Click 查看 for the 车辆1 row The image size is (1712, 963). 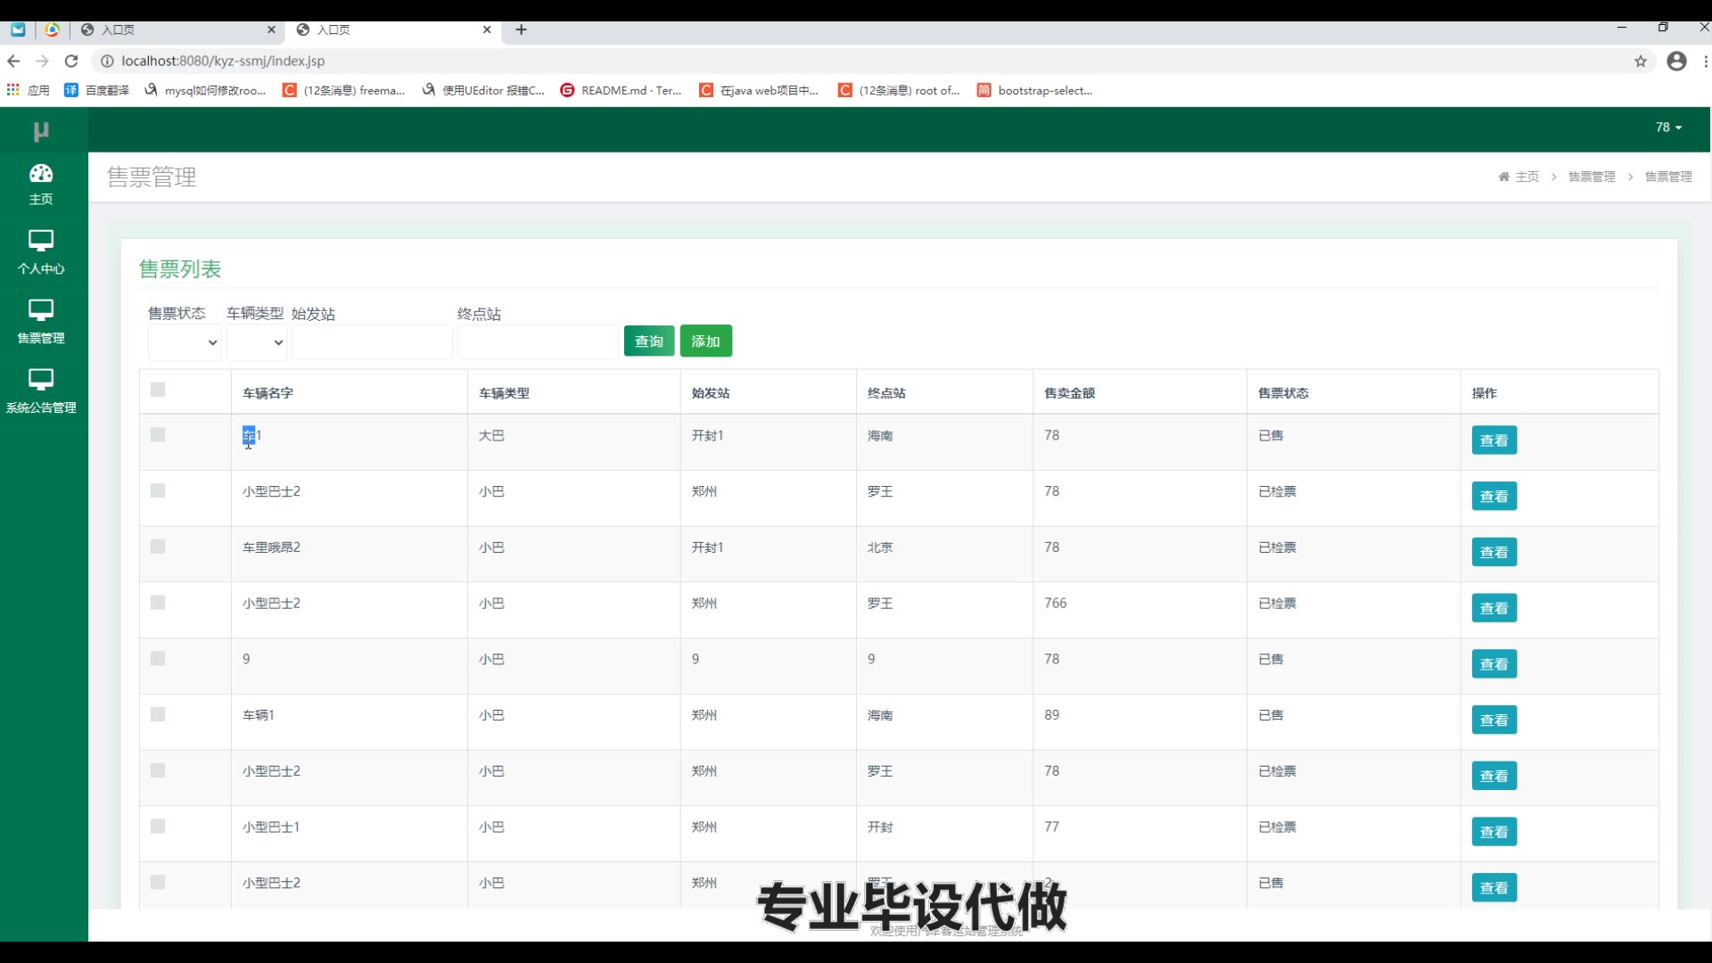1494,720
